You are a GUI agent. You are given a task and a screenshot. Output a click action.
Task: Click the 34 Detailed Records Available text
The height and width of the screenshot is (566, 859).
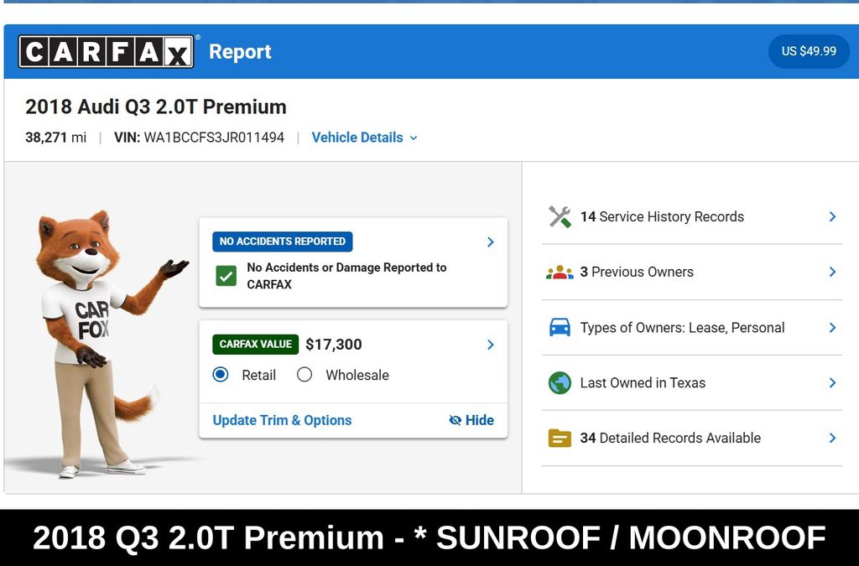670,438
